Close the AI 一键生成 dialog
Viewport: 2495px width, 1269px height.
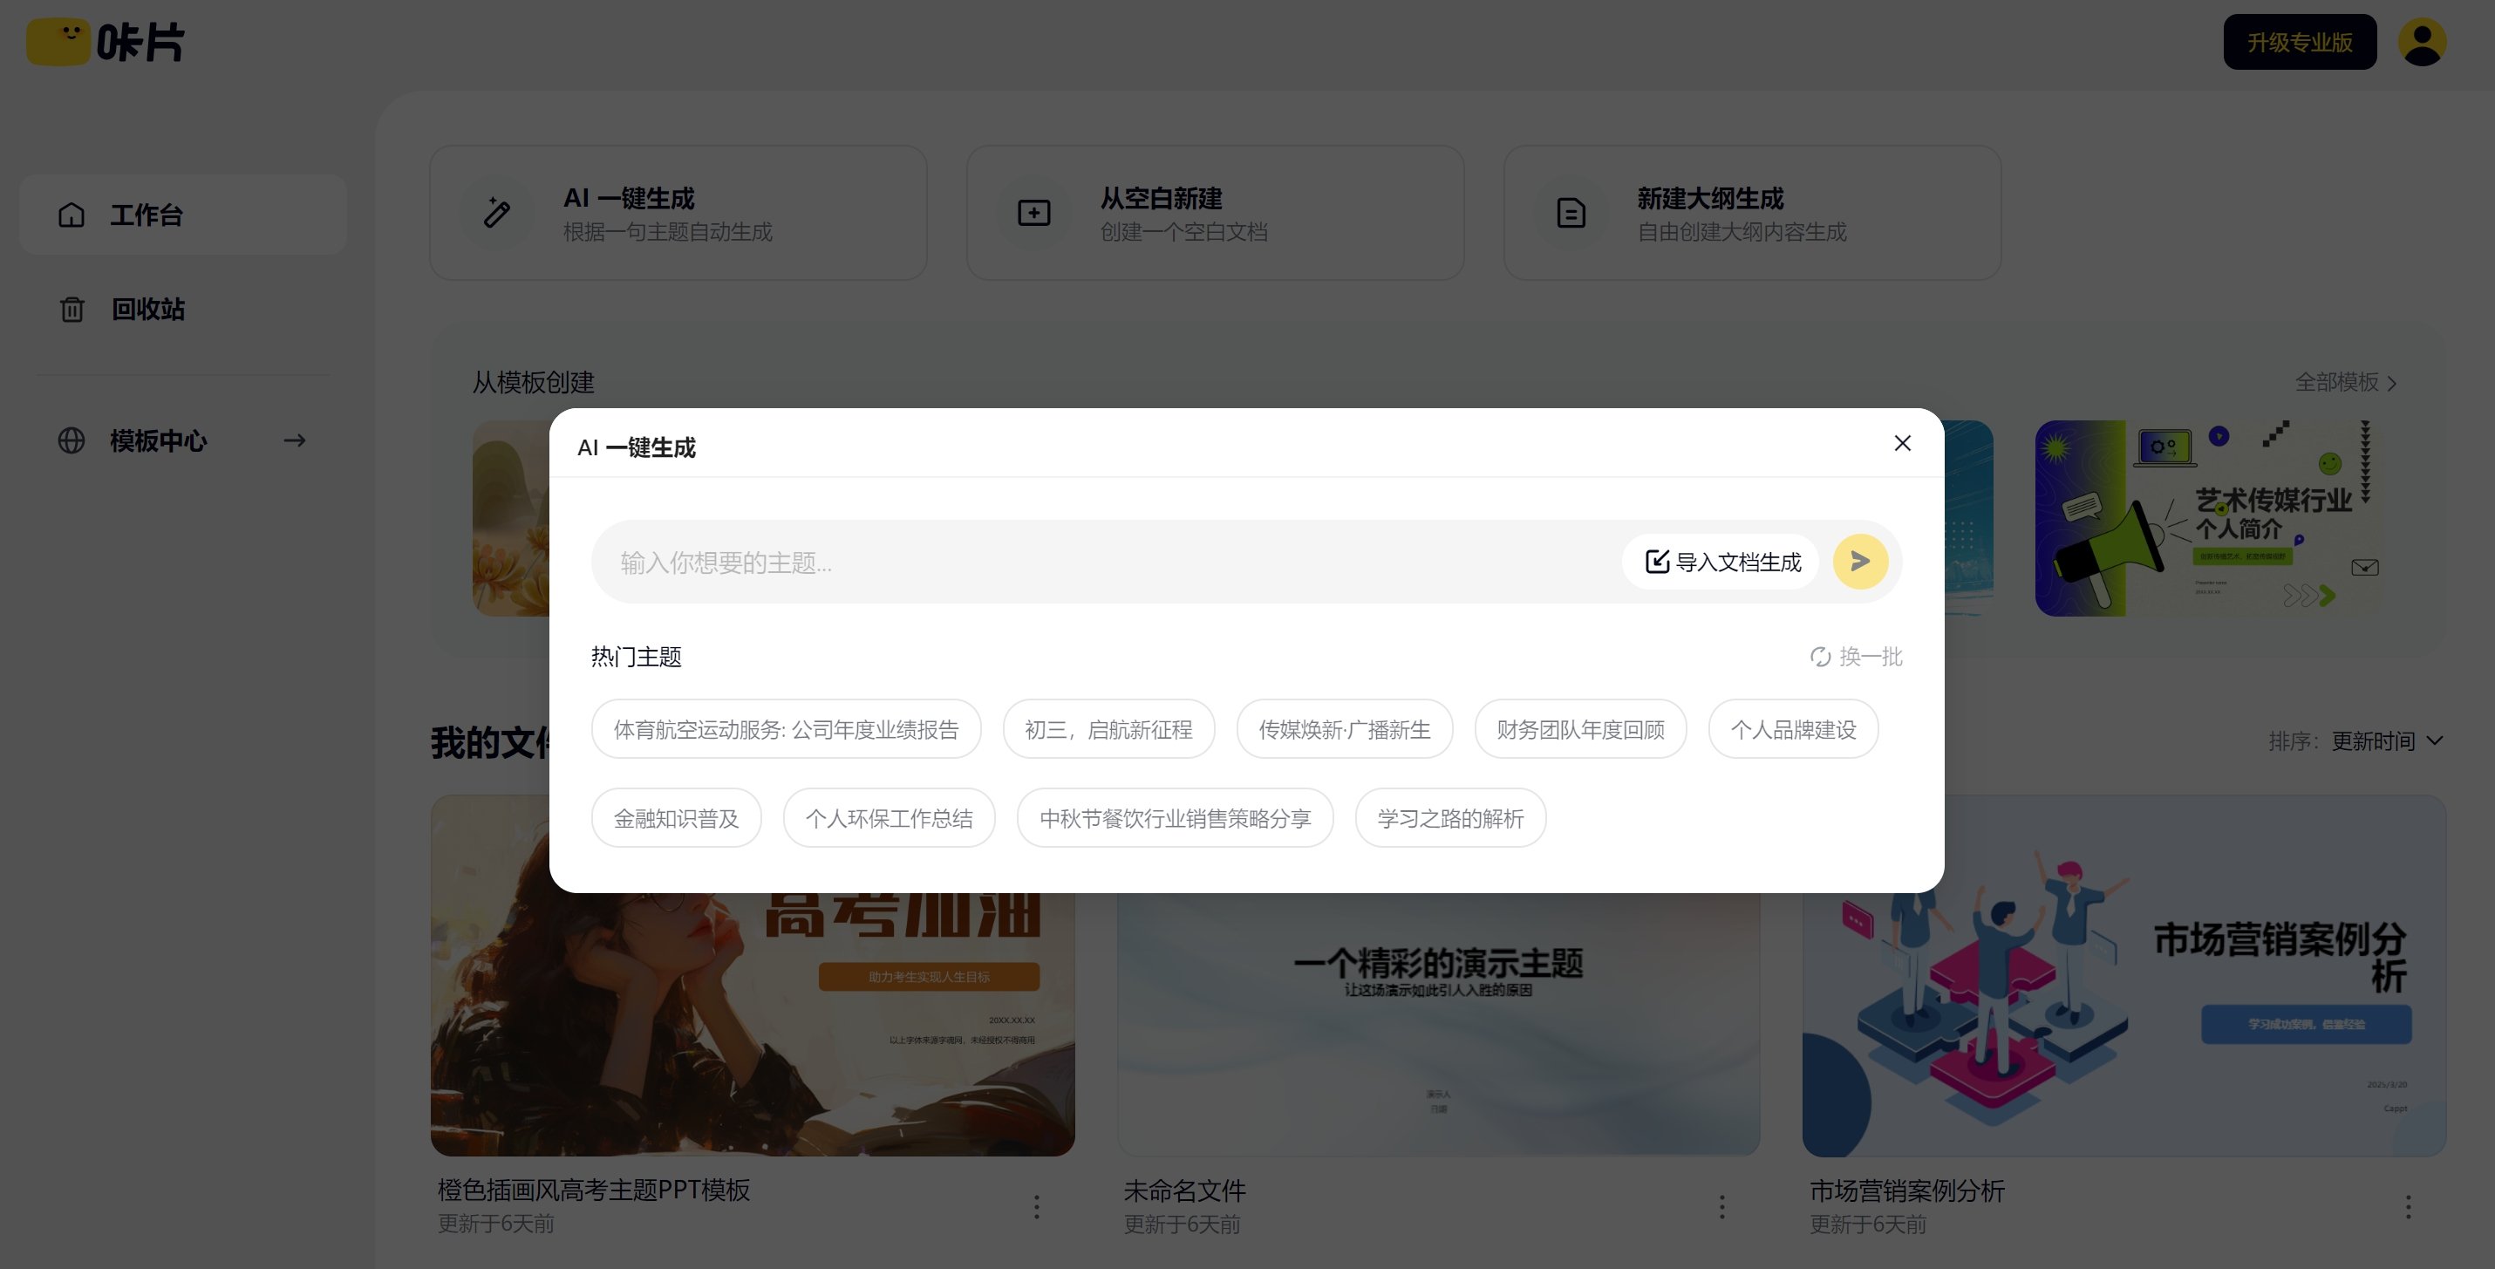click(1901, 443)
